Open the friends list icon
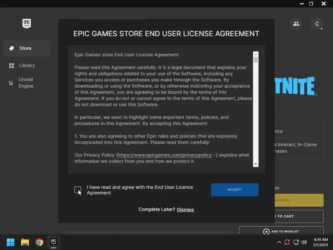333x250 pixels. [296, 24]
